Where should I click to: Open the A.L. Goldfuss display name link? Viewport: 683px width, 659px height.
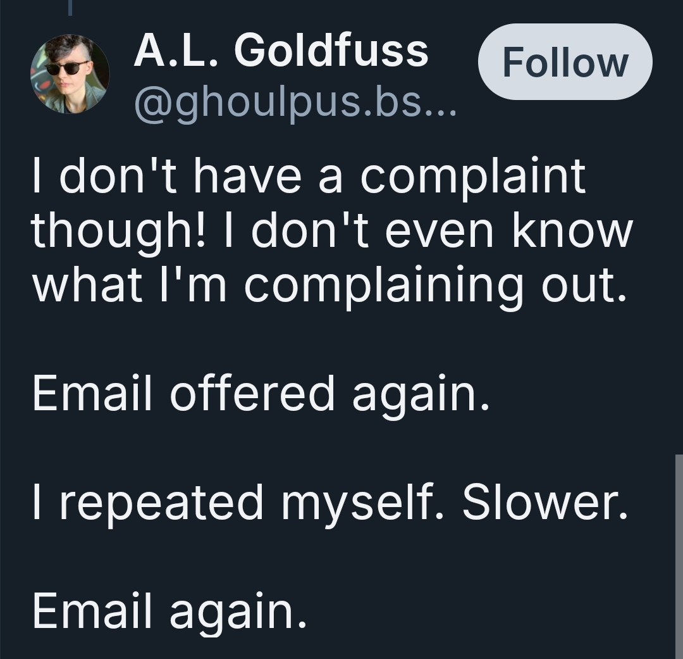[281, 51]
